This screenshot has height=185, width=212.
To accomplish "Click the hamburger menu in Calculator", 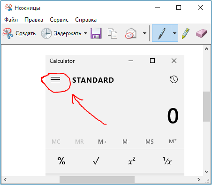I will tap(55, 80).
